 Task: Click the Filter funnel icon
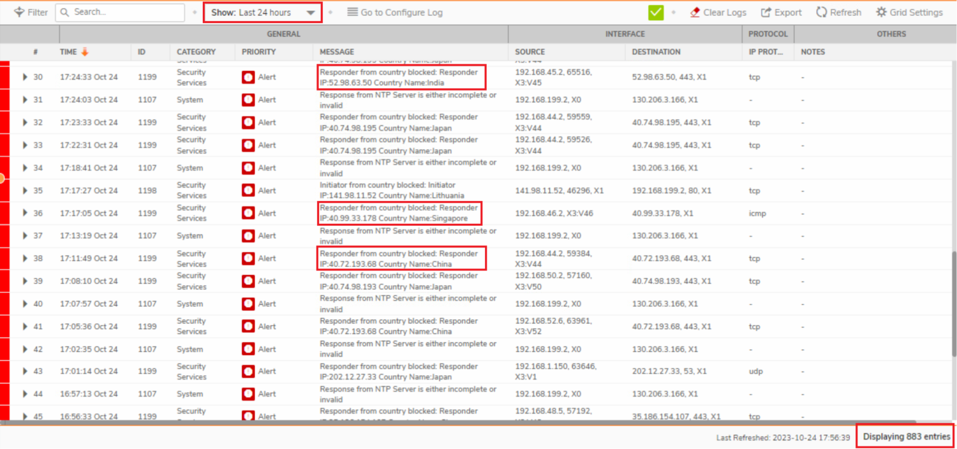[x=19, y=12]
